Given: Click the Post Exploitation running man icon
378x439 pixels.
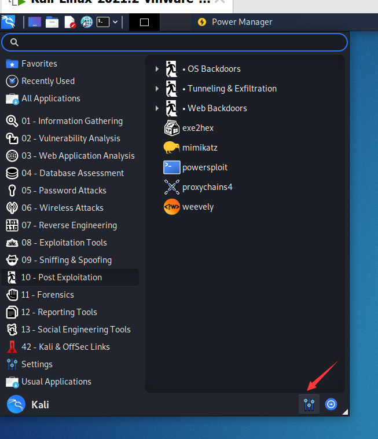Looking at the screenshot, I should tap(12, 277).
